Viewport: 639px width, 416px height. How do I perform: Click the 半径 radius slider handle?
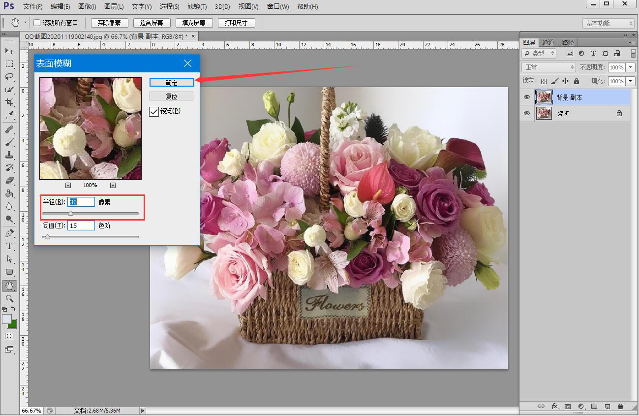coord(70,214)
